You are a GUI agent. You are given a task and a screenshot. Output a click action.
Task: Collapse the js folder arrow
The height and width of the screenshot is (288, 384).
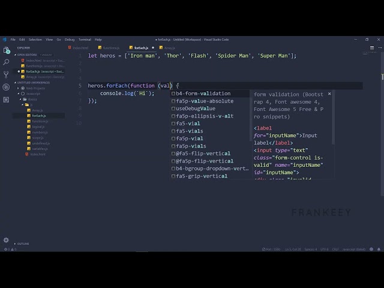[x=23, y=105]
